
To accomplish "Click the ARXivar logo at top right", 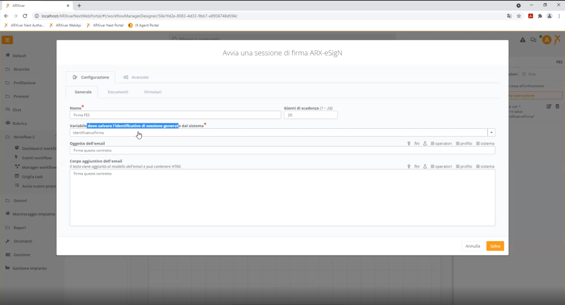I will tap(557, 40).
